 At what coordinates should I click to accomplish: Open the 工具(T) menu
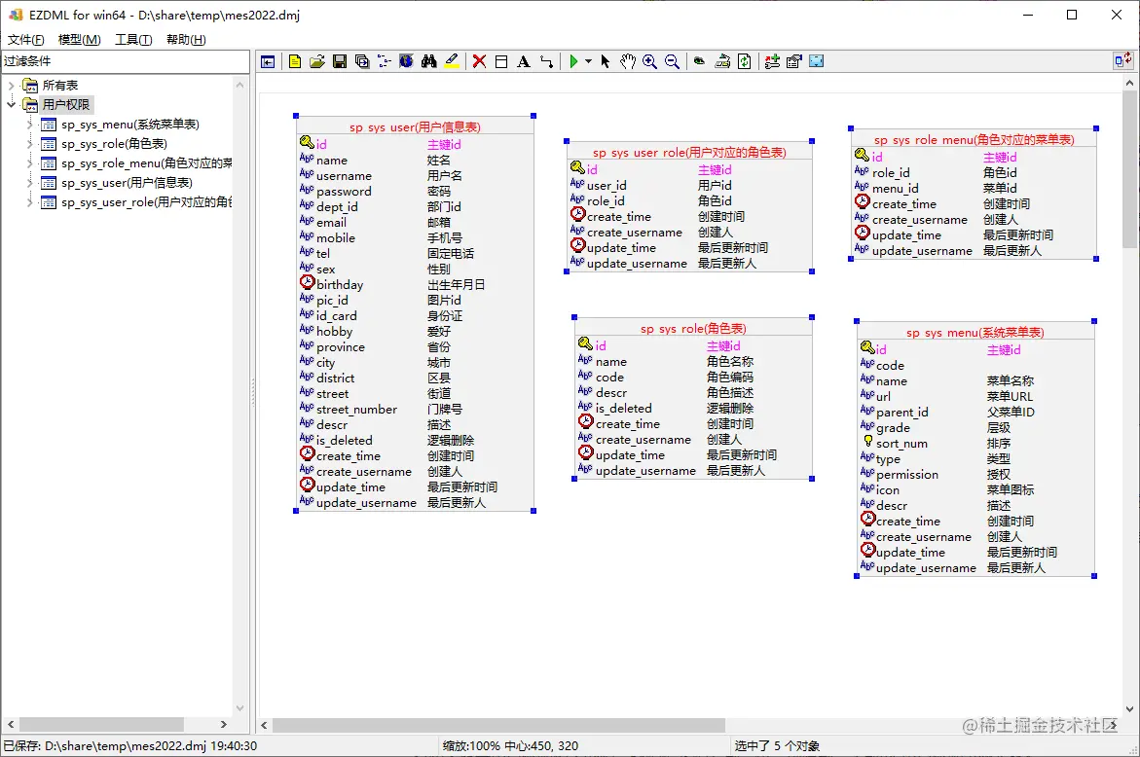[133, 39]
